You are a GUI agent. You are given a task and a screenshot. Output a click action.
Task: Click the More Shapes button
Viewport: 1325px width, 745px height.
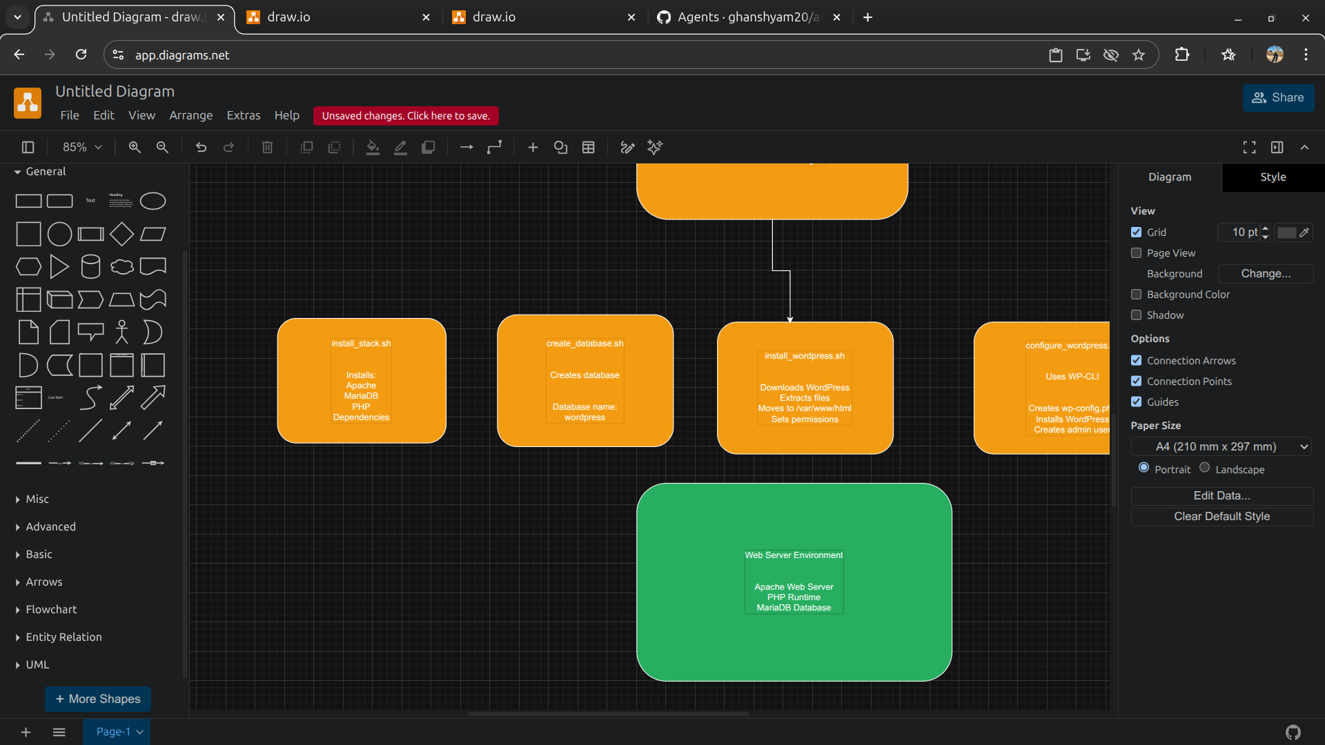coord(98,699)
